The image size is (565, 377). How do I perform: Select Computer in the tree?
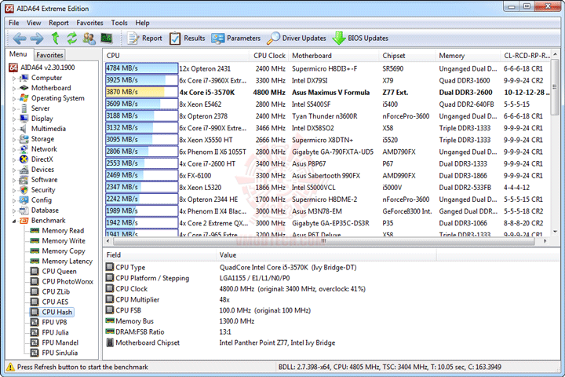click(46, 78)
